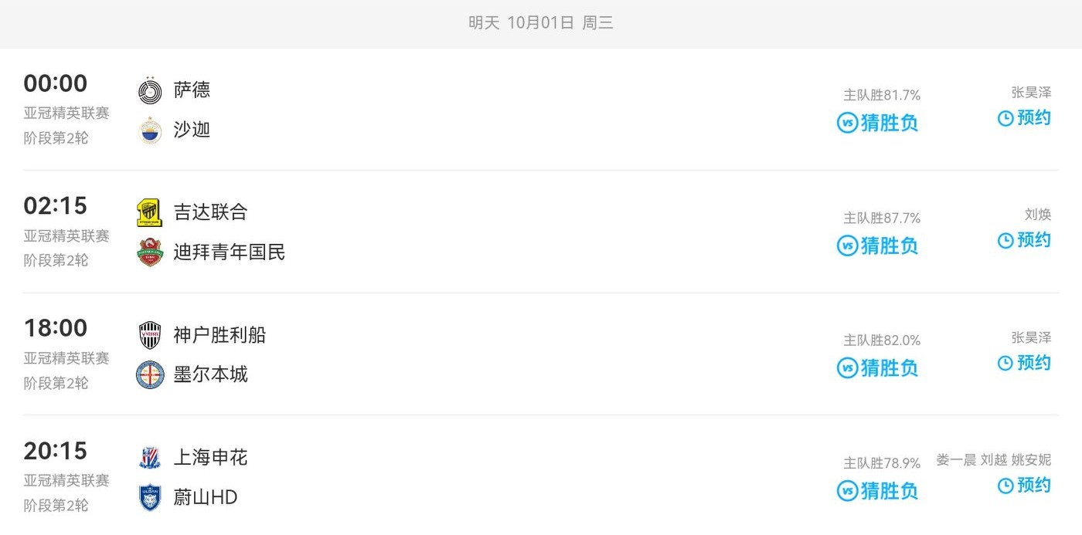Open 猜胜负 for Al Sadd vs Sharjah
The image size is (1082, 535).
[878, 124]
